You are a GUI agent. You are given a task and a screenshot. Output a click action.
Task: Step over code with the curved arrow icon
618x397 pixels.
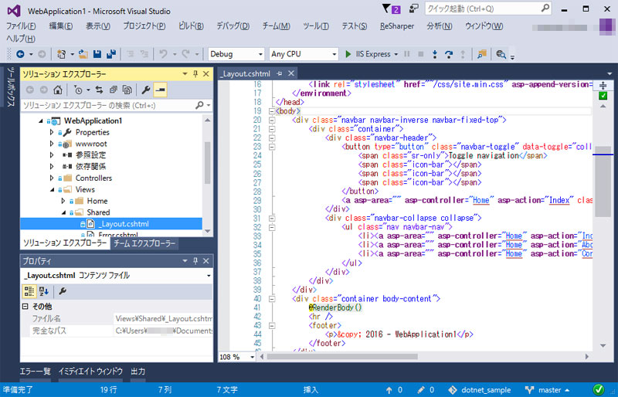(449, 54)
